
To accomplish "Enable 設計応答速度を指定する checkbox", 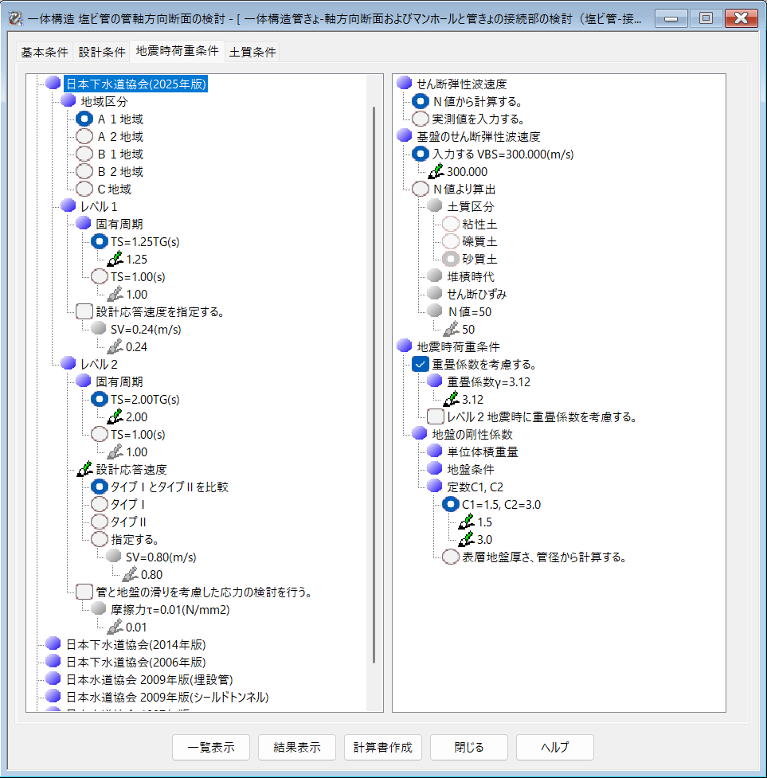I will coord(84,311).
